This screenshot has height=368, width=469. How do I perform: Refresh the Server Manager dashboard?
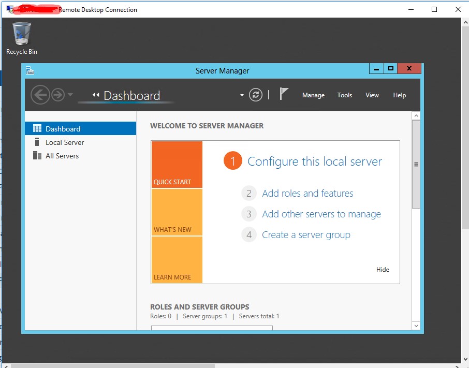coord(256,95)
